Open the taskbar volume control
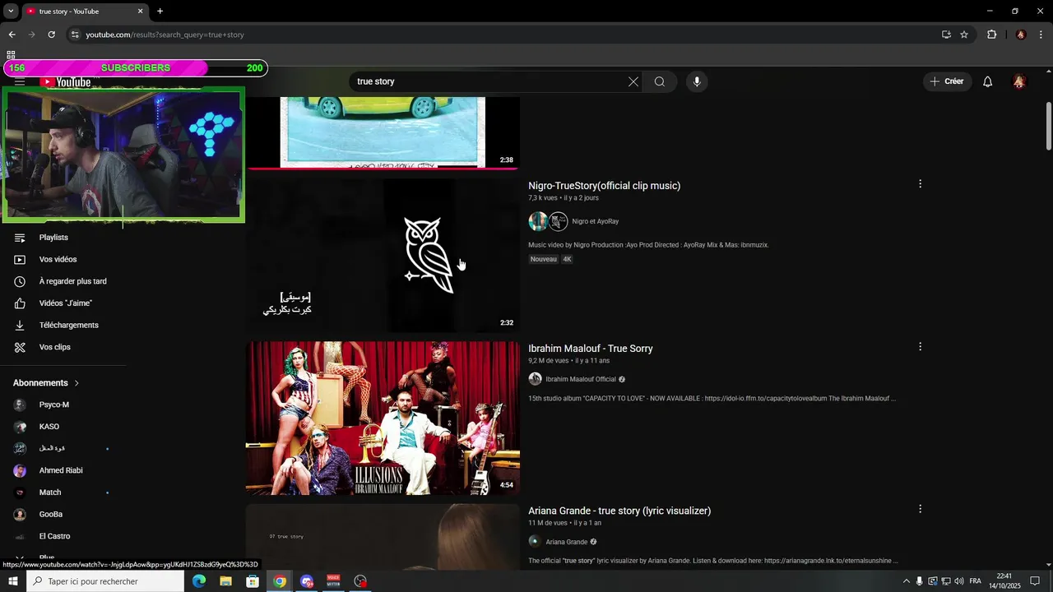The image size is (1053, 592). (x=959, y=581)
